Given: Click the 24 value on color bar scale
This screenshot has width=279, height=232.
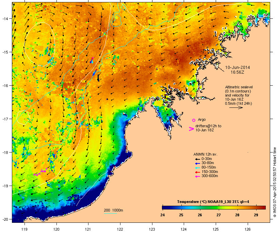Looking at the screenshot, I should click(162, 215).
